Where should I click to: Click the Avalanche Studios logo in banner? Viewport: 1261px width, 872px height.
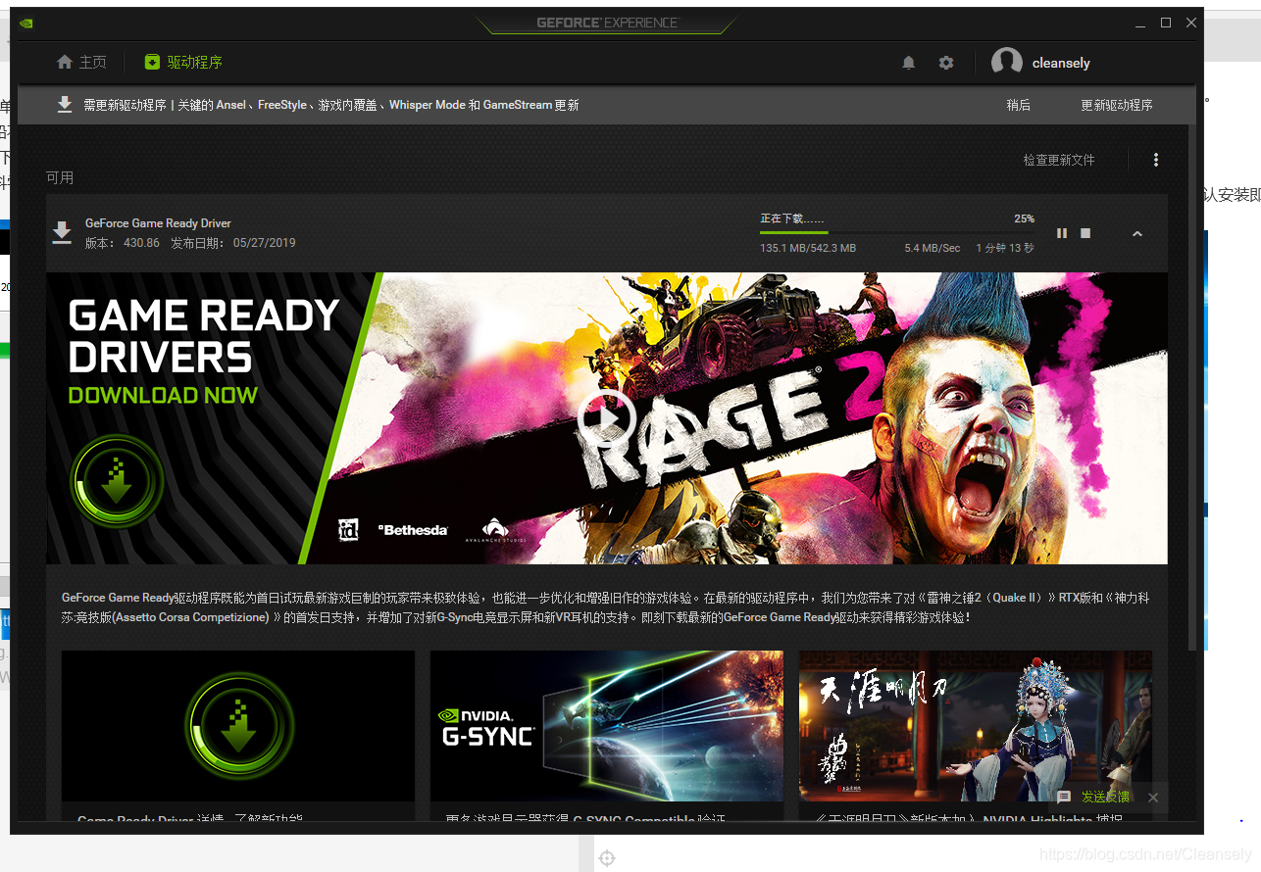[495, 530]
